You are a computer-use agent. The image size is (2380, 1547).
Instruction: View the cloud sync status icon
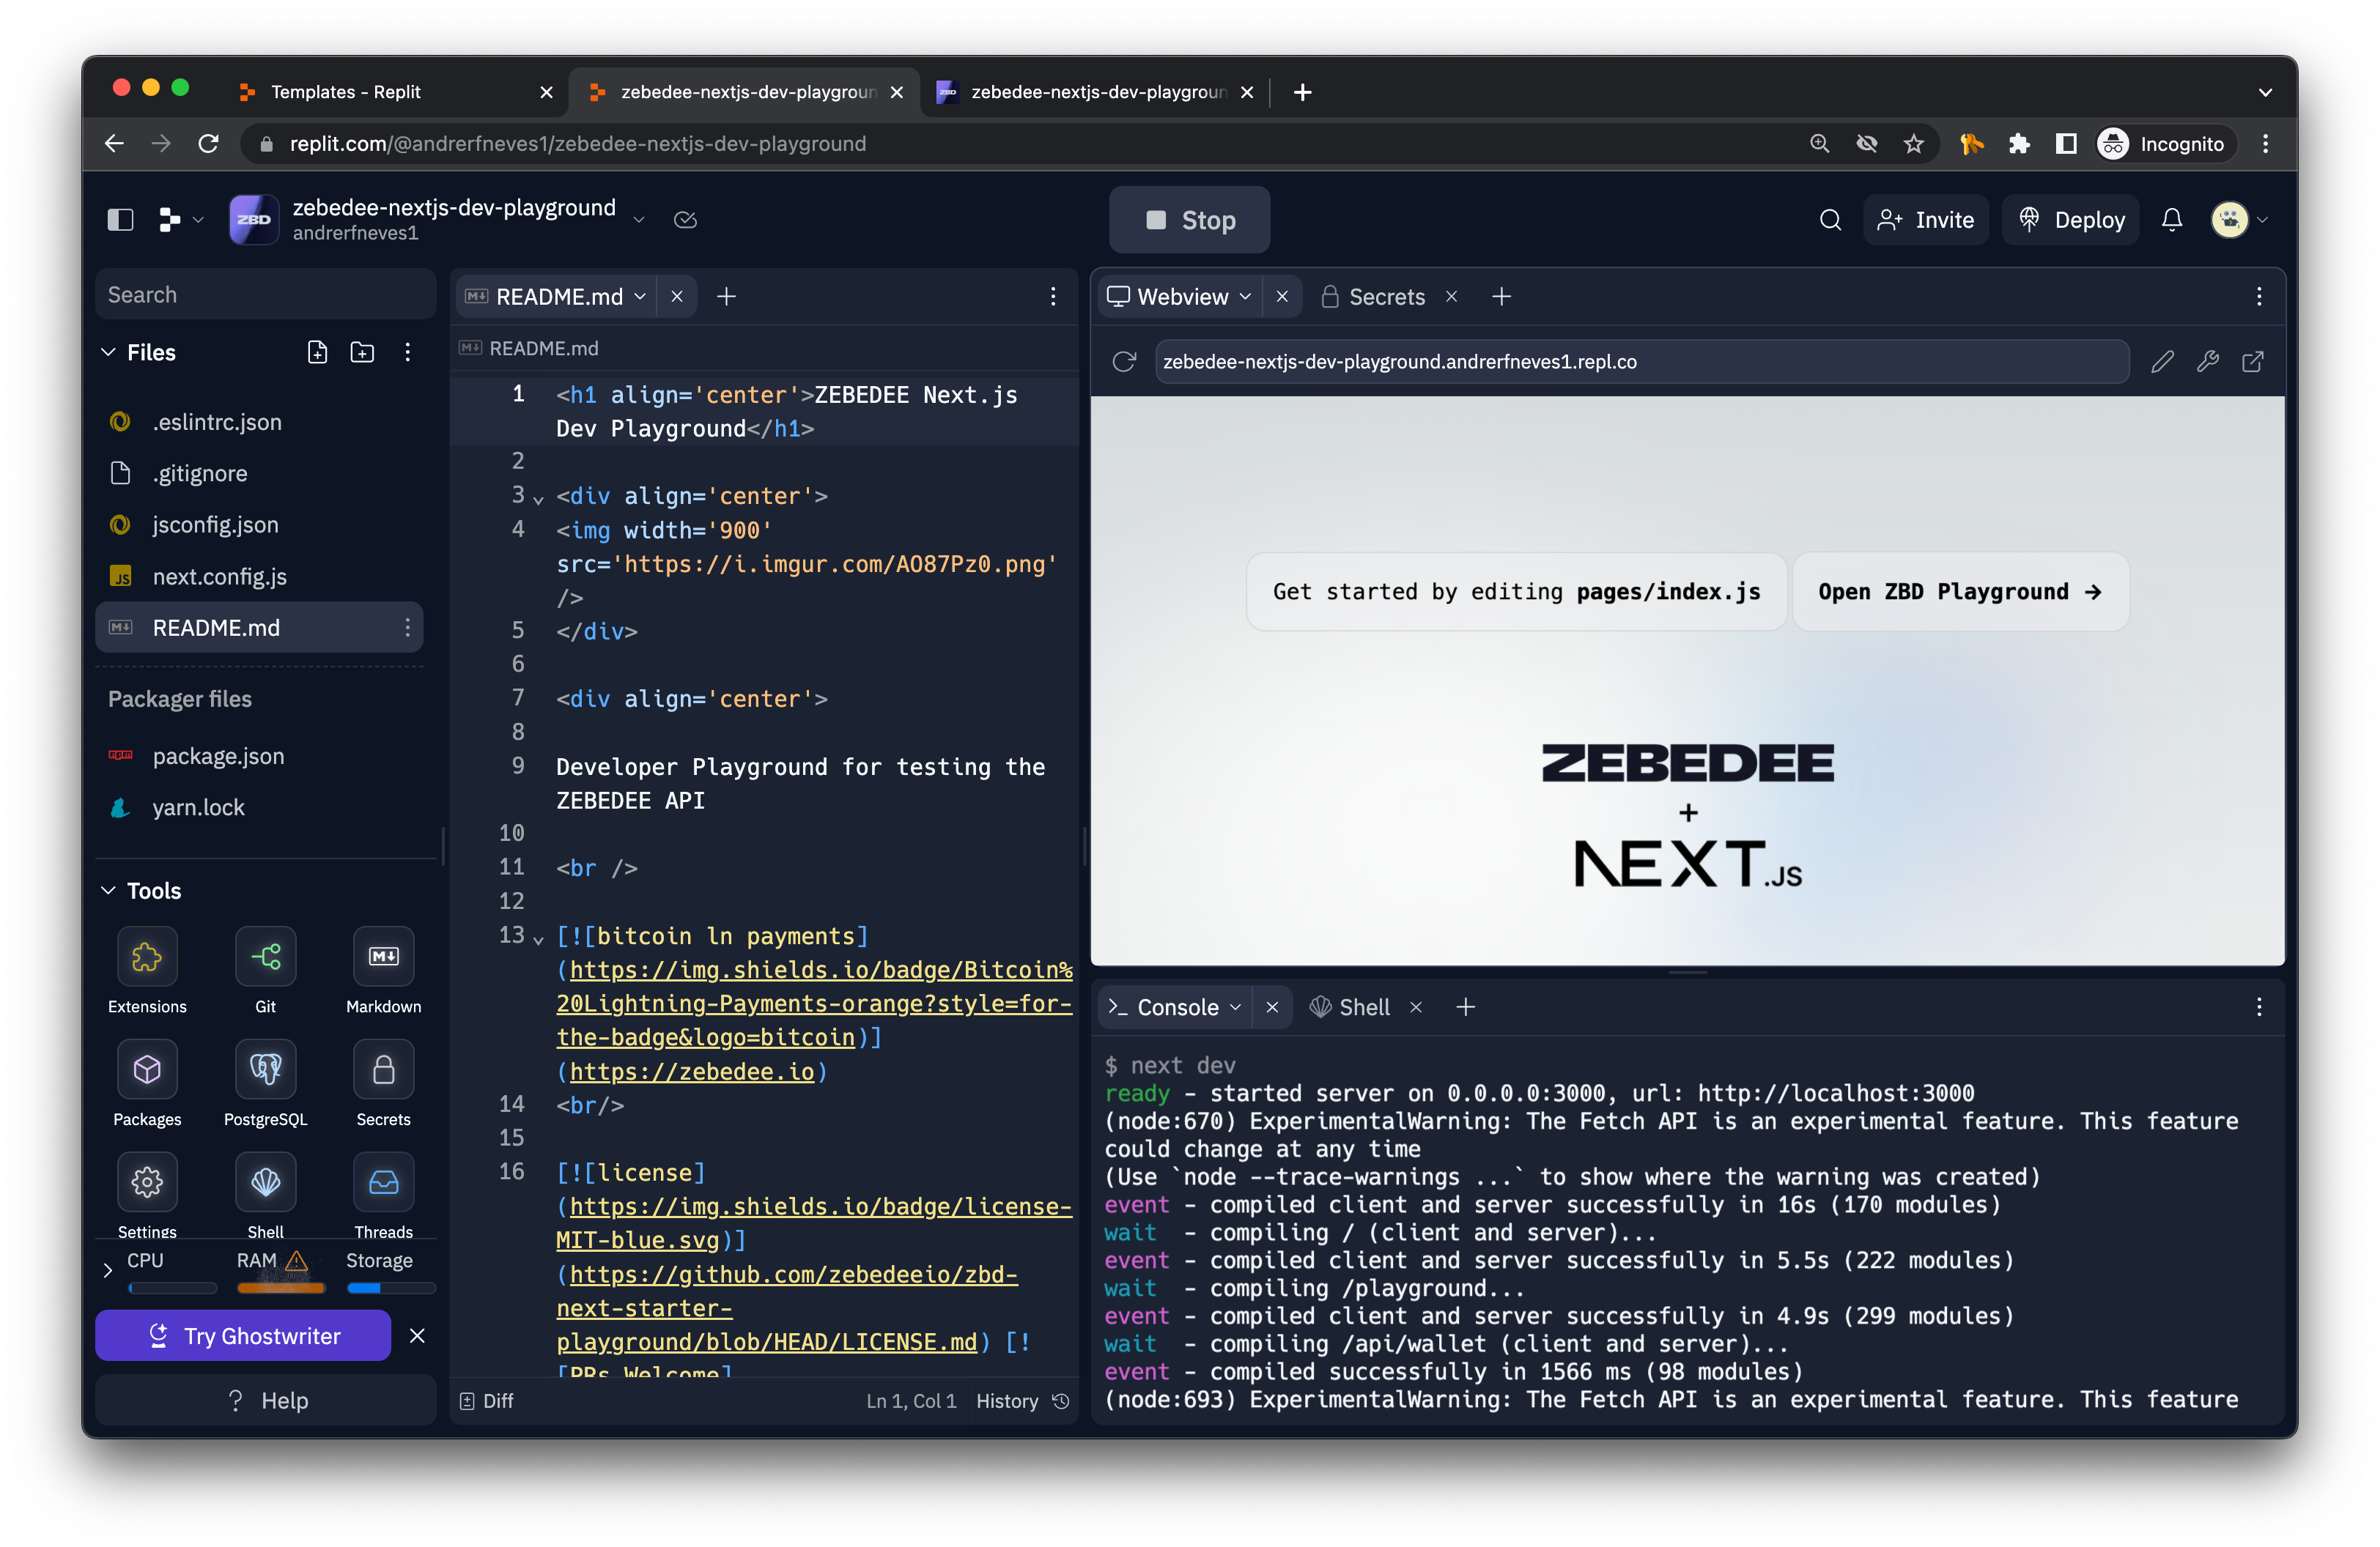685,219
